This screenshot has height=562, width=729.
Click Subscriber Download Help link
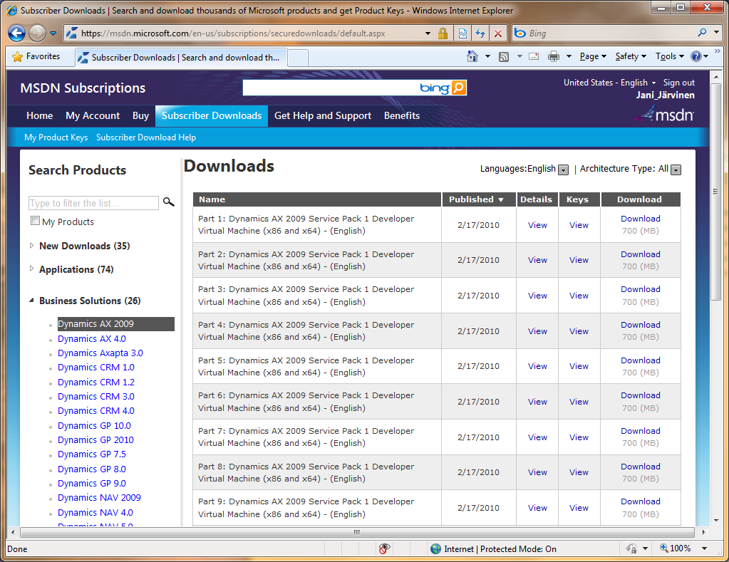(146, 137)
